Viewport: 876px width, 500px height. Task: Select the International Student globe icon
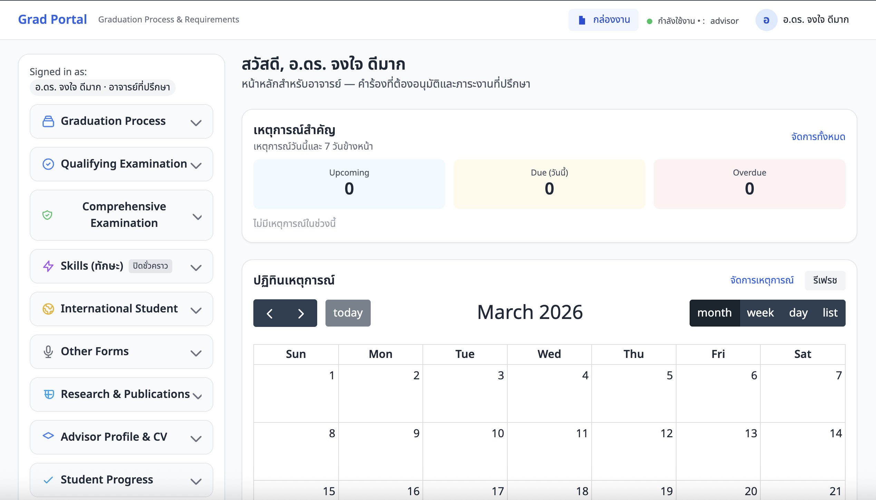coord(48,309)
